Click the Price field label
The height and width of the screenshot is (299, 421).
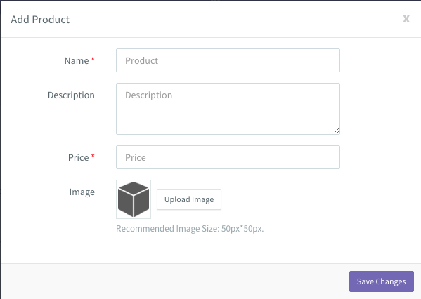tap(79, 157)
